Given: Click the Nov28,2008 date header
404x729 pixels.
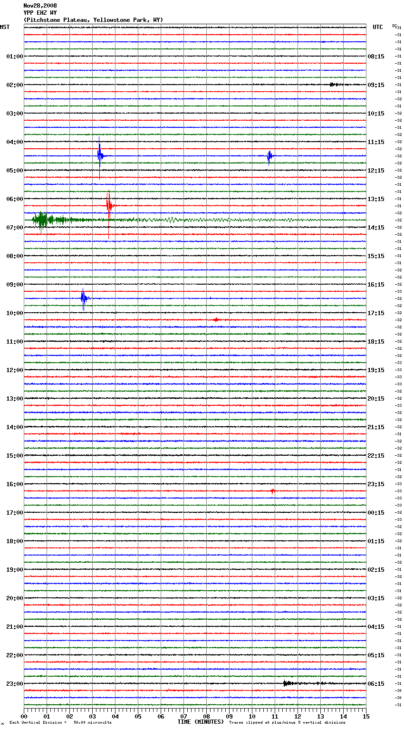Looking at the screenshot, I should [x=40, y=6].
